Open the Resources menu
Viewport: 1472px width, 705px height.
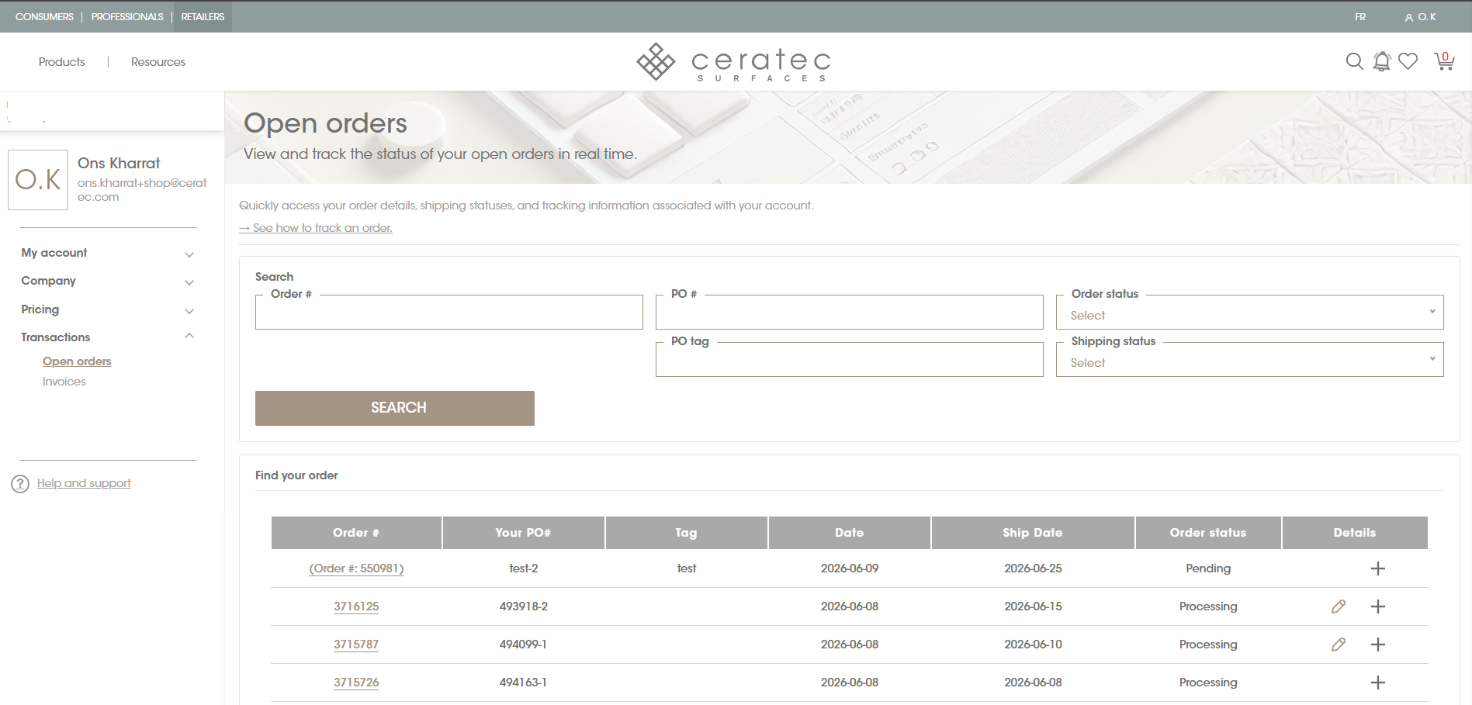(158, 62)
